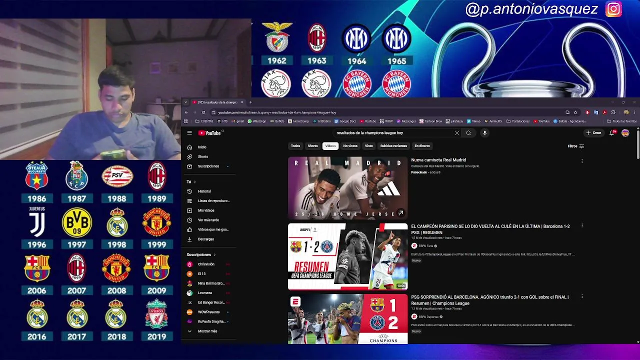The width and height of the screenshot is (640, 360).
Task: Open the WOWPresents subscription channel
Action: click(x=208, y=312)
